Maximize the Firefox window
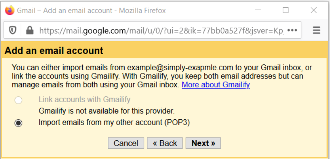This screenshot has width=330, height=159. [x=285, y=10]
